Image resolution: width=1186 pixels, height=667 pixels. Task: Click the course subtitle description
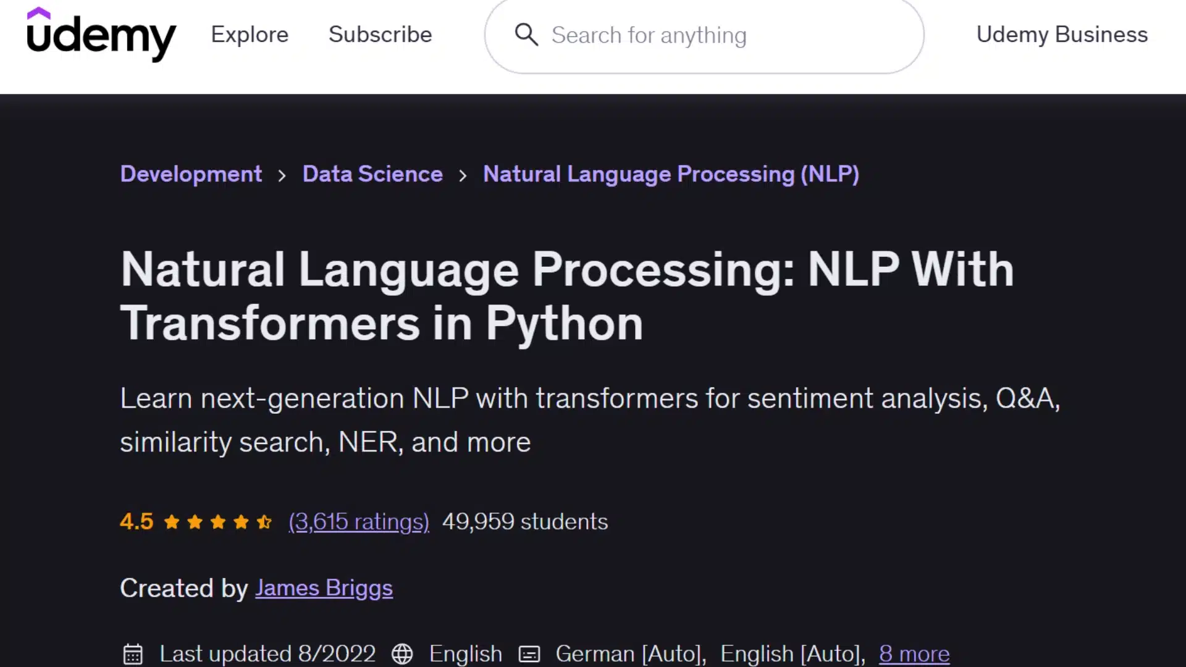(x=590, y=420)
